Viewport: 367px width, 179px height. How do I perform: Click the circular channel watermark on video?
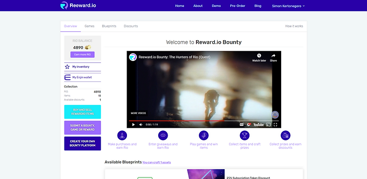point(275,115)
